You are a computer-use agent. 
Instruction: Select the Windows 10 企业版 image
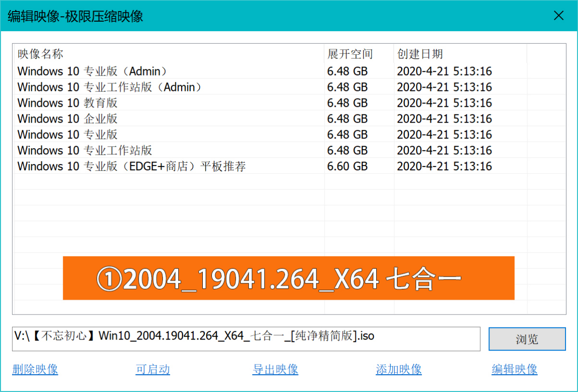point(67,119)
